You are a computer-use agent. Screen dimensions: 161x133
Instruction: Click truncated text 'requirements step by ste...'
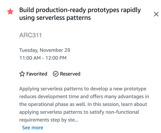[49, 120]
